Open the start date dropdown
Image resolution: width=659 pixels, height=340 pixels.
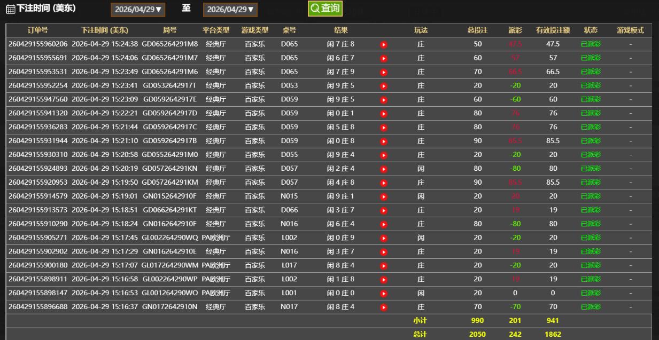pyautogui.click(x=138, y=10)
